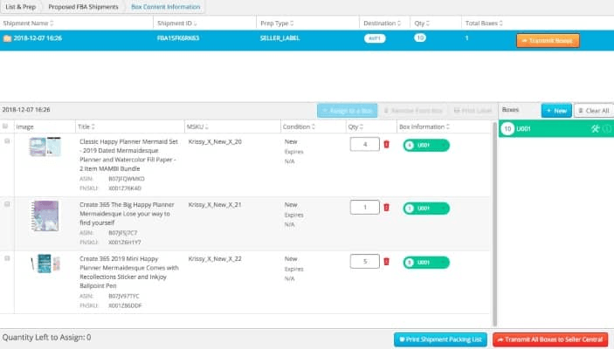Check the Big Happy Planner Mermaidesque row

(7, 204)
